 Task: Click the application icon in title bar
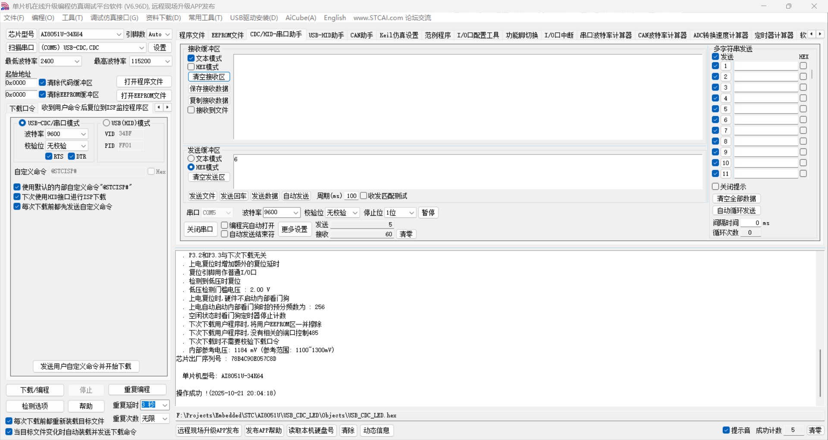(x=5, y=6)
